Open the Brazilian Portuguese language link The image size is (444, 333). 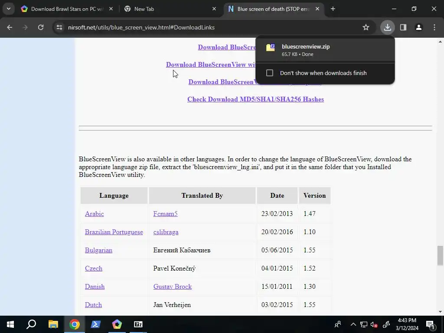point(114,232)
